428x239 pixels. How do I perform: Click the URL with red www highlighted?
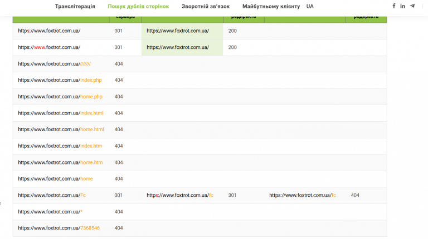coord(49,47)
